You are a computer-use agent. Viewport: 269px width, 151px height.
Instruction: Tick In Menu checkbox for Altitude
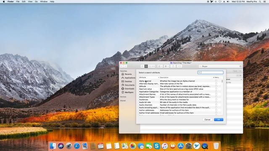(216, 86)
